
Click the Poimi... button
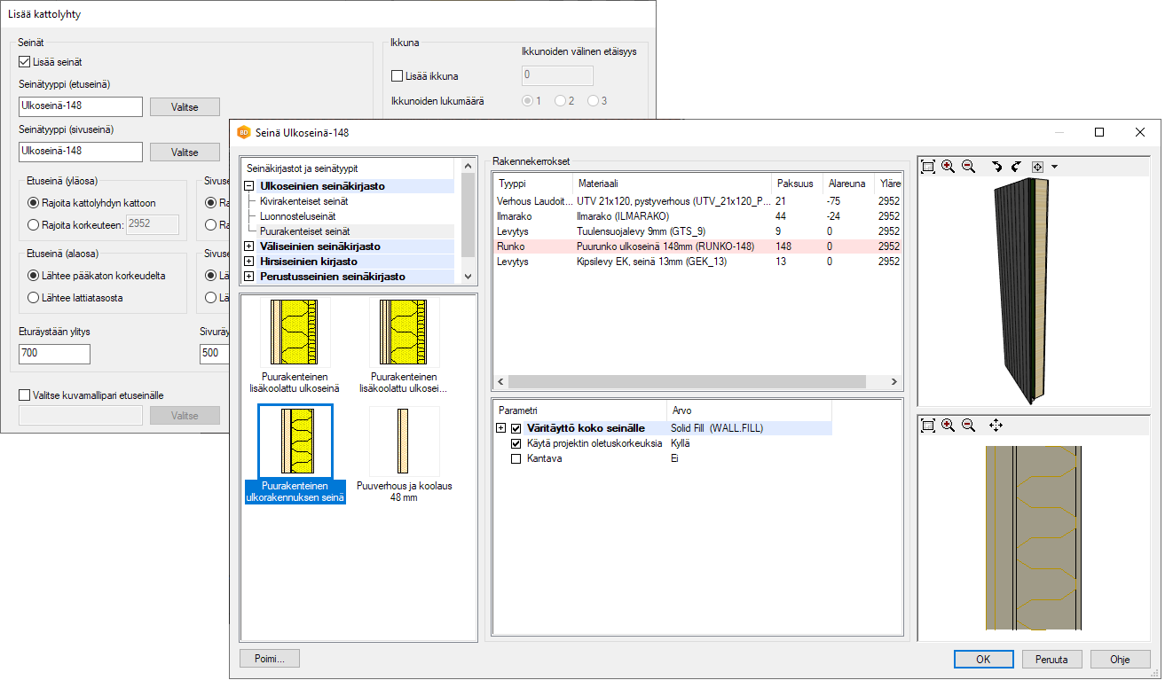click(270, 659)
